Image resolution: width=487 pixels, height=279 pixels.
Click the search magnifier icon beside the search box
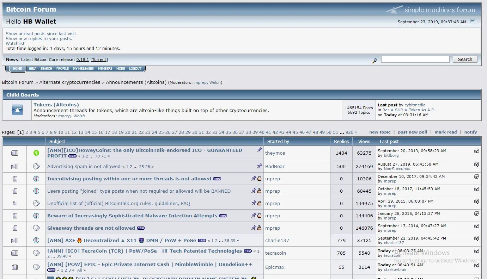(374, 61)
